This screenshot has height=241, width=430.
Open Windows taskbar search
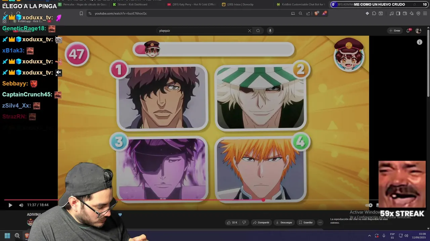(17, 236)
